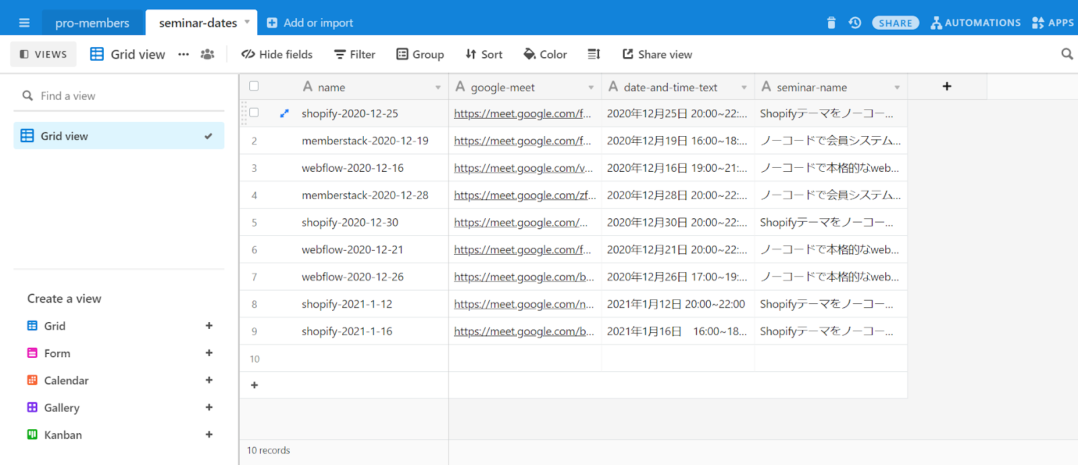Open the google-meet field dropdown arrow
The image size is (1078, 465).
click(591, 88)
